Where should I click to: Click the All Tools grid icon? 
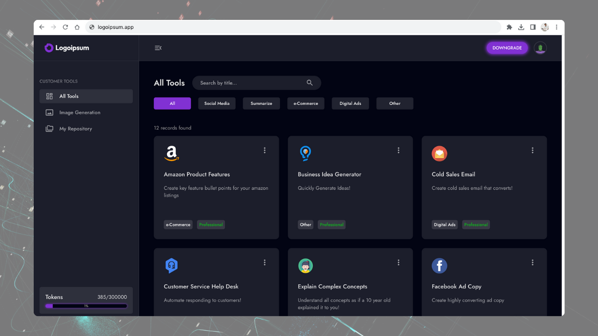tap(49, 96)
